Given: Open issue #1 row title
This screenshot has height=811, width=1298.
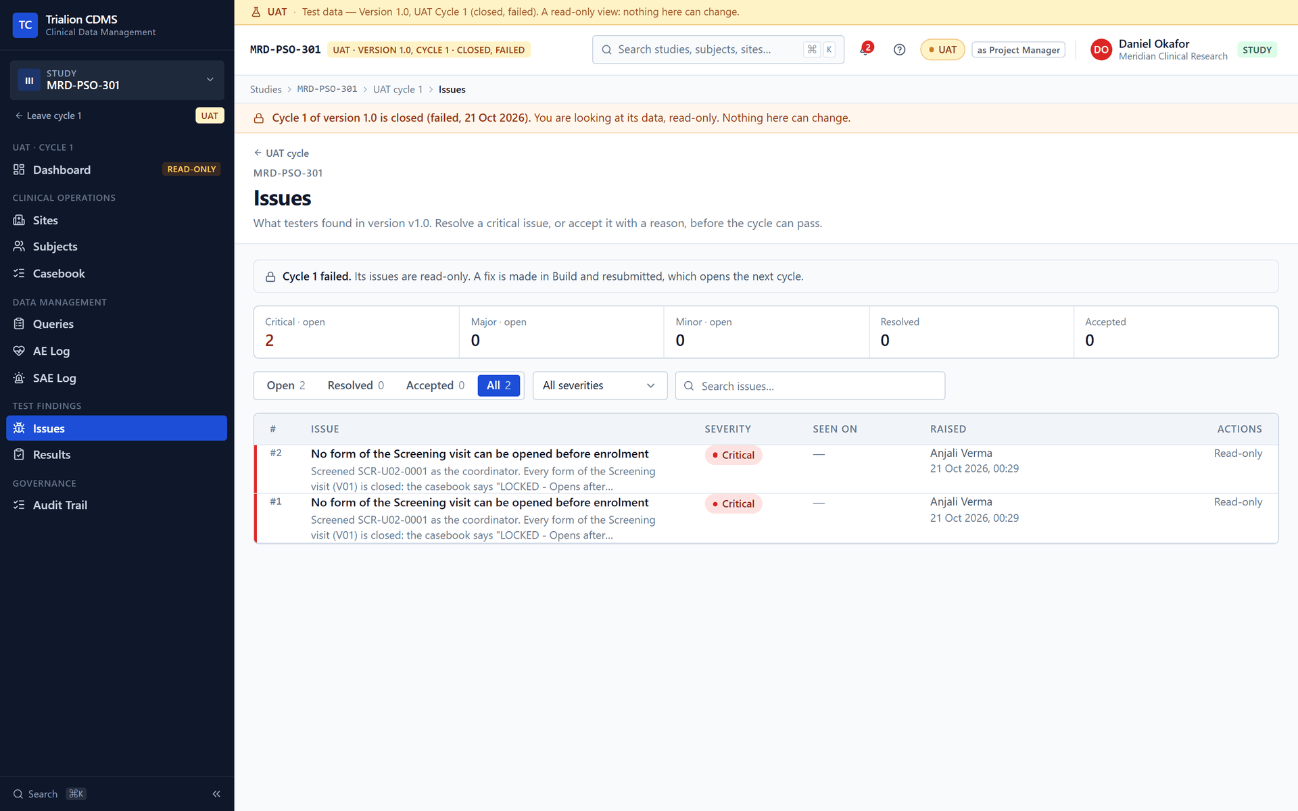Looking at the screenshot, I should [x=479, y=502].
